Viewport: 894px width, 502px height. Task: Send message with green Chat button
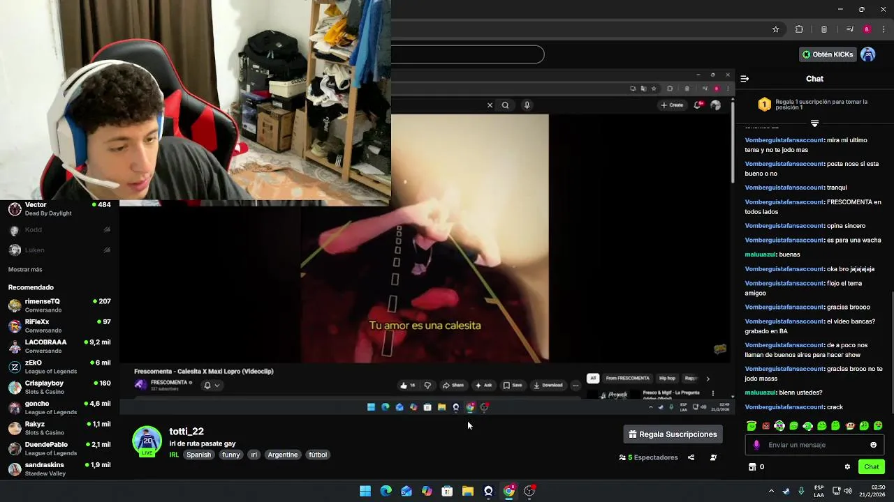(872, 467)
